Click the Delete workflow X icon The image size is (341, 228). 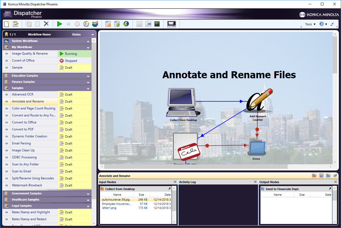click(x=46, y=24)
